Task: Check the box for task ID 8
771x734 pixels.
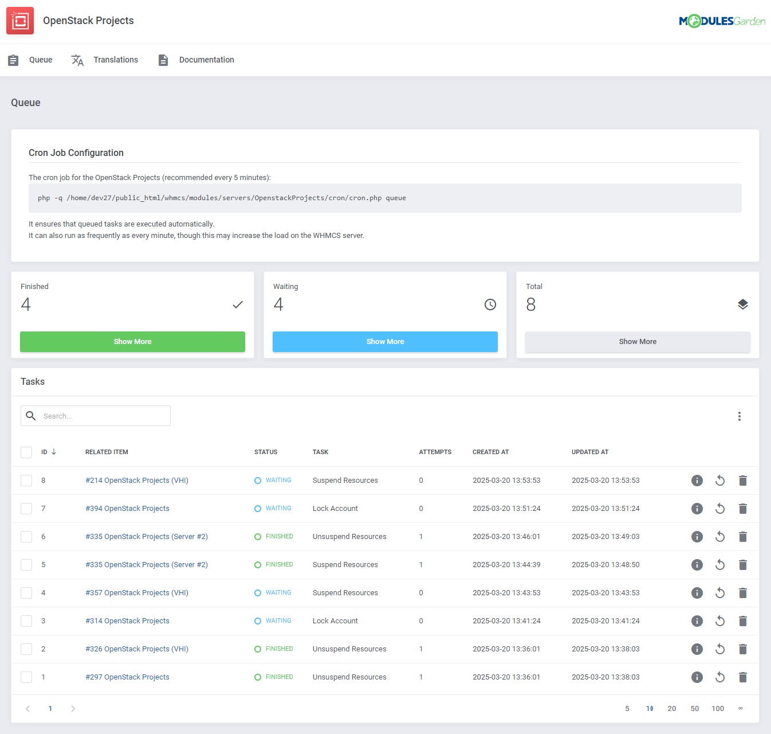Action: [x=26, y=481]
